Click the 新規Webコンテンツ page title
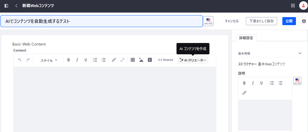The height and width of the screenshot is (132, 308). (38, 6)
